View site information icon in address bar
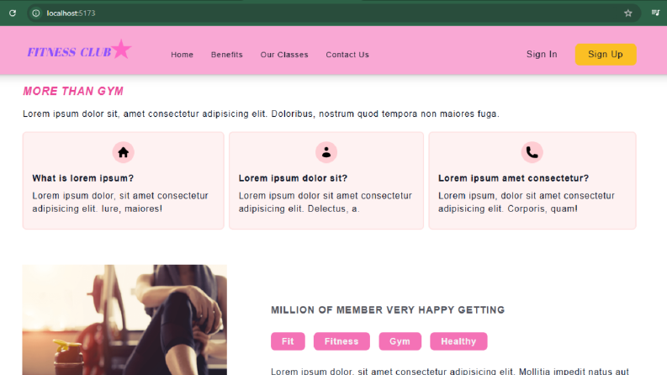 pos(36,13)
